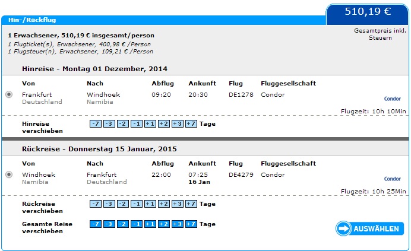Screen dimensions: 411x251
Task: Shift the Gesamte Reise by -2 days
Action: (x=123, y=224)
